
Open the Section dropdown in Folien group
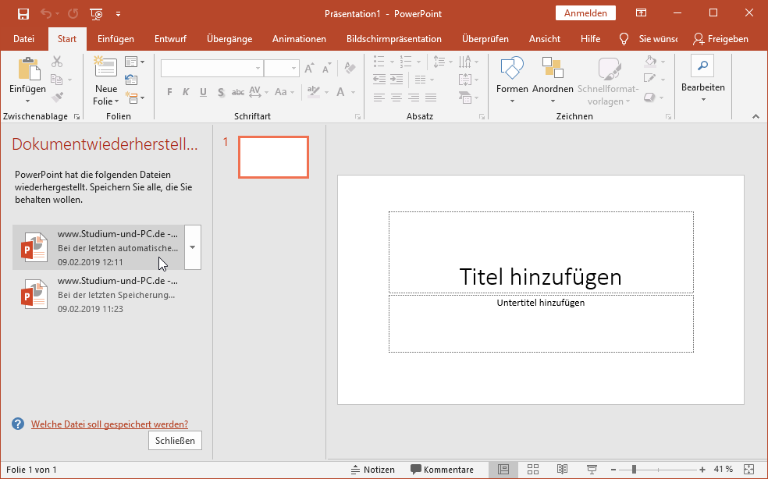click(x=134, y=98)
